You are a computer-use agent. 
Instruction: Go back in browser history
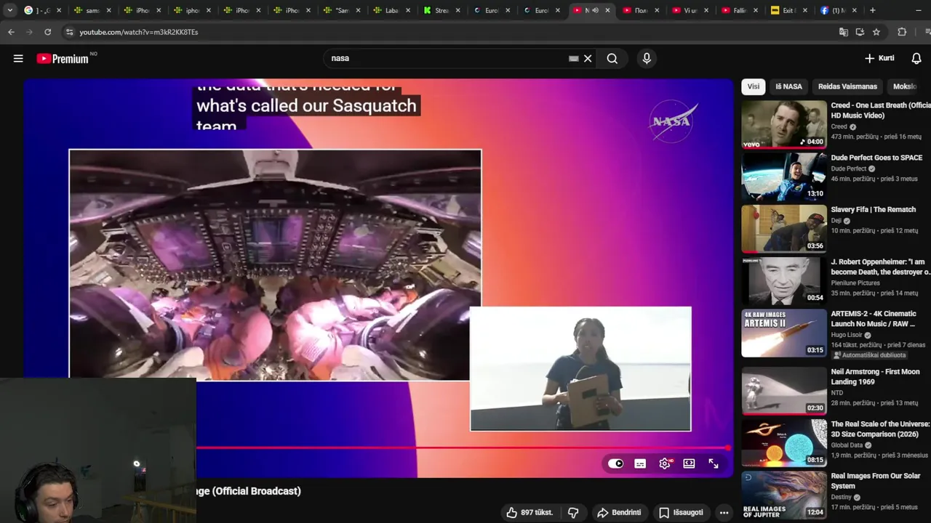pos(11,32)
